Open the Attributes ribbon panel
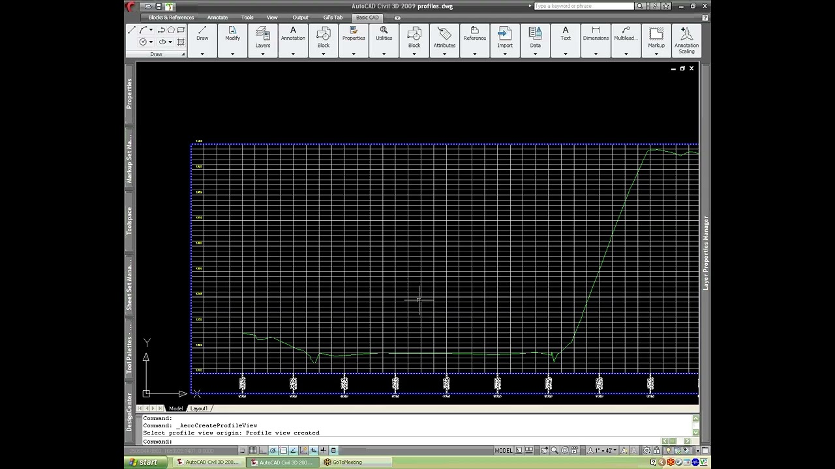 pyautogui.click(x=444, y=40)
